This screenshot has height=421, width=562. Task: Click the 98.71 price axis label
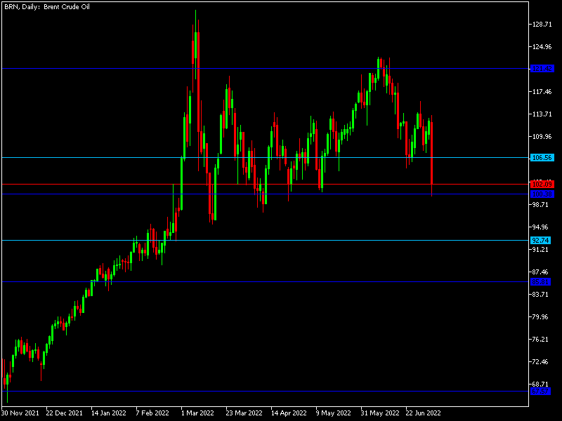[x=540, y=204]
